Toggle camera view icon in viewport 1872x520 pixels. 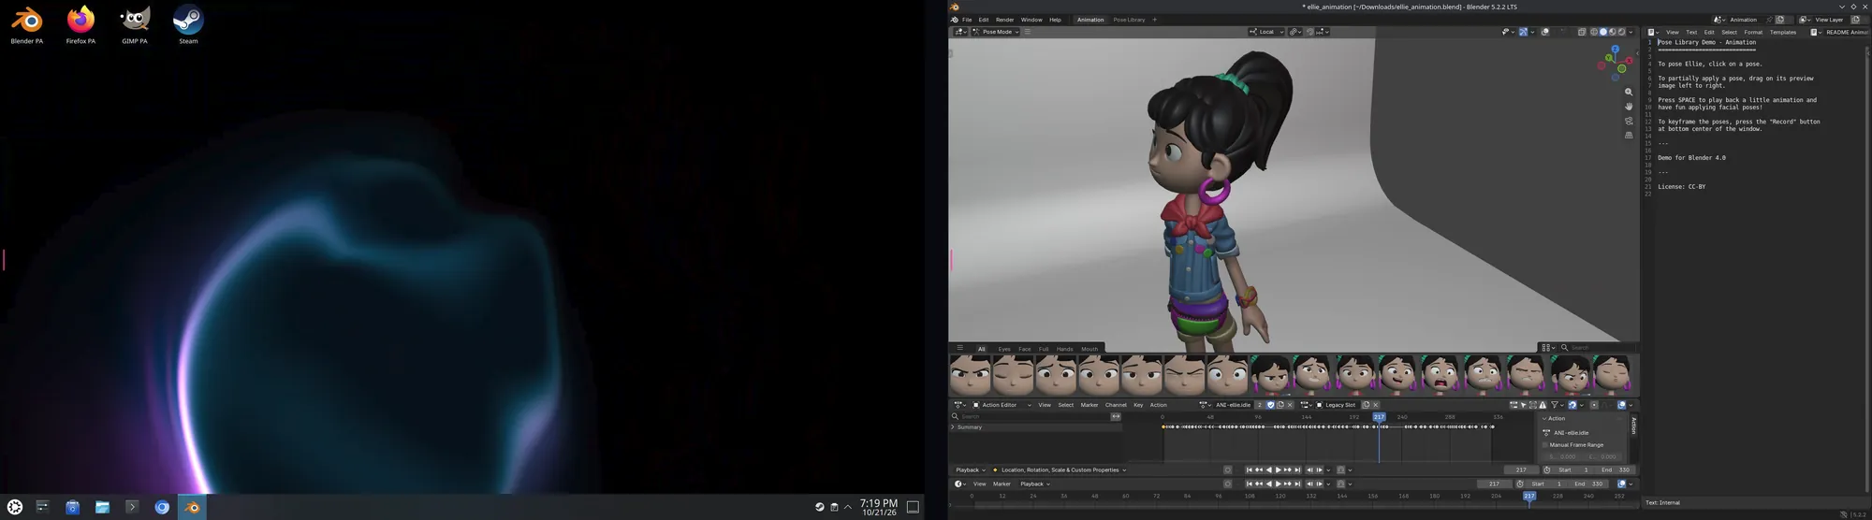point(1629,122)
